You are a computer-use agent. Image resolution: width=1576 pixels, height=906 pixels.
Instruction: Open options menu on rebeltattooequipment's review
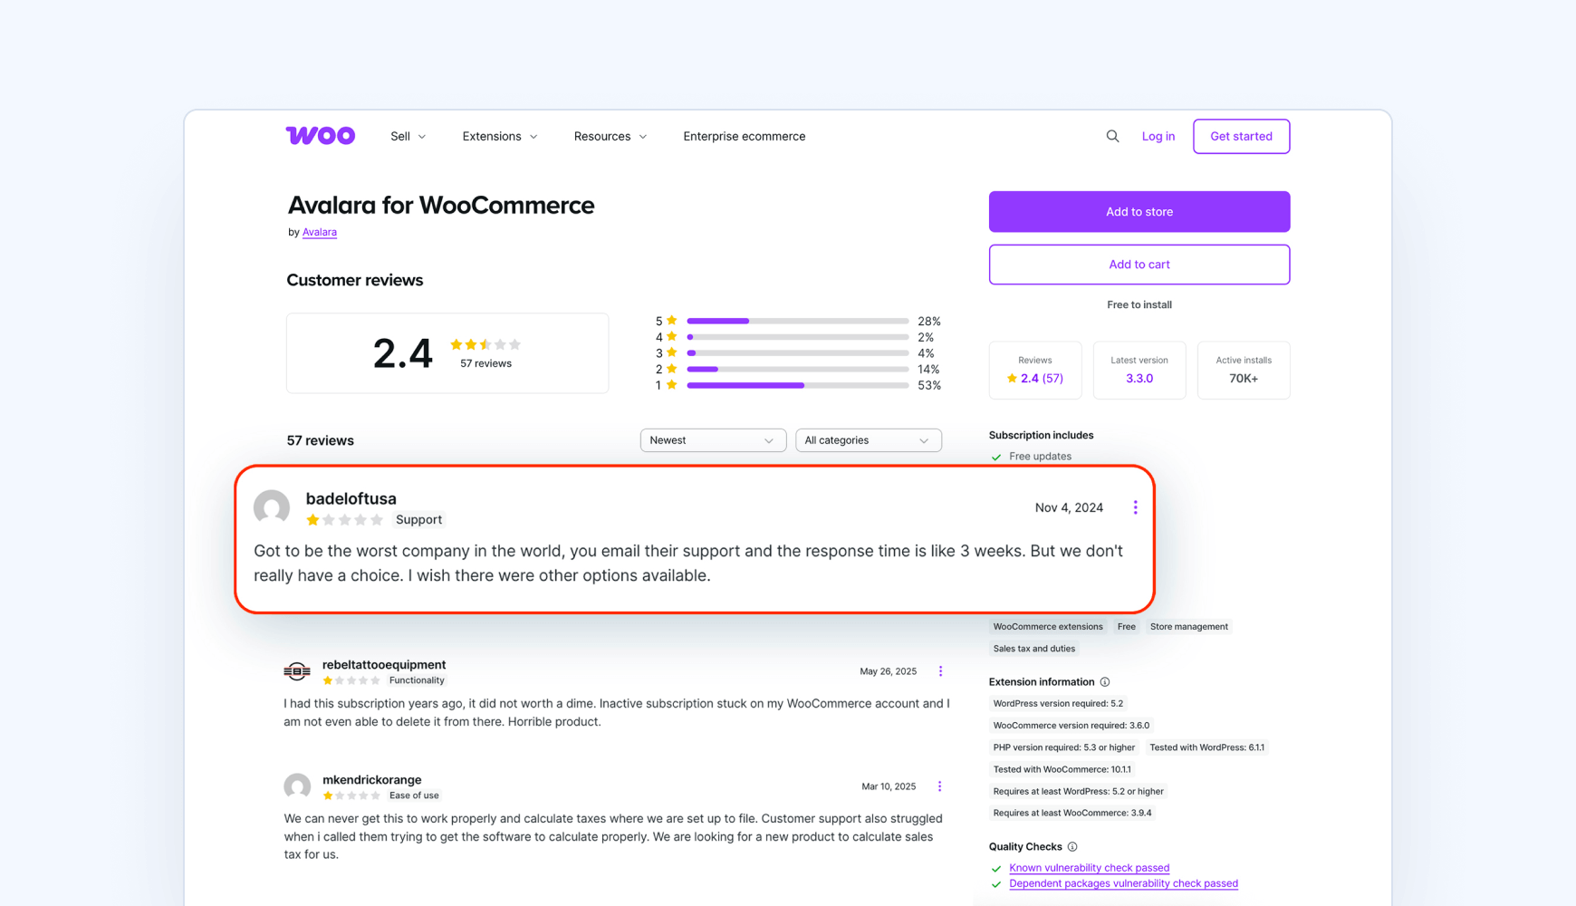click(x=940, y=671)
